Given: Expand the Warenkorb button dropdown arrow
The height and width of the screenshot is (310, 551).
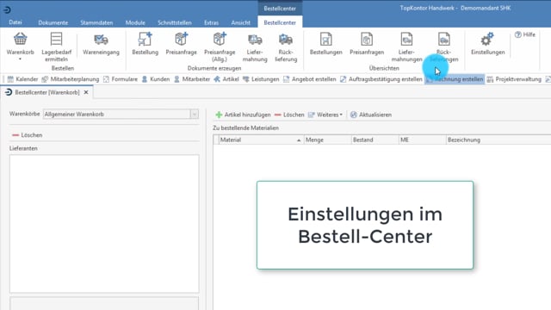Looking at the screenshot, I should (x=20, y=59).
